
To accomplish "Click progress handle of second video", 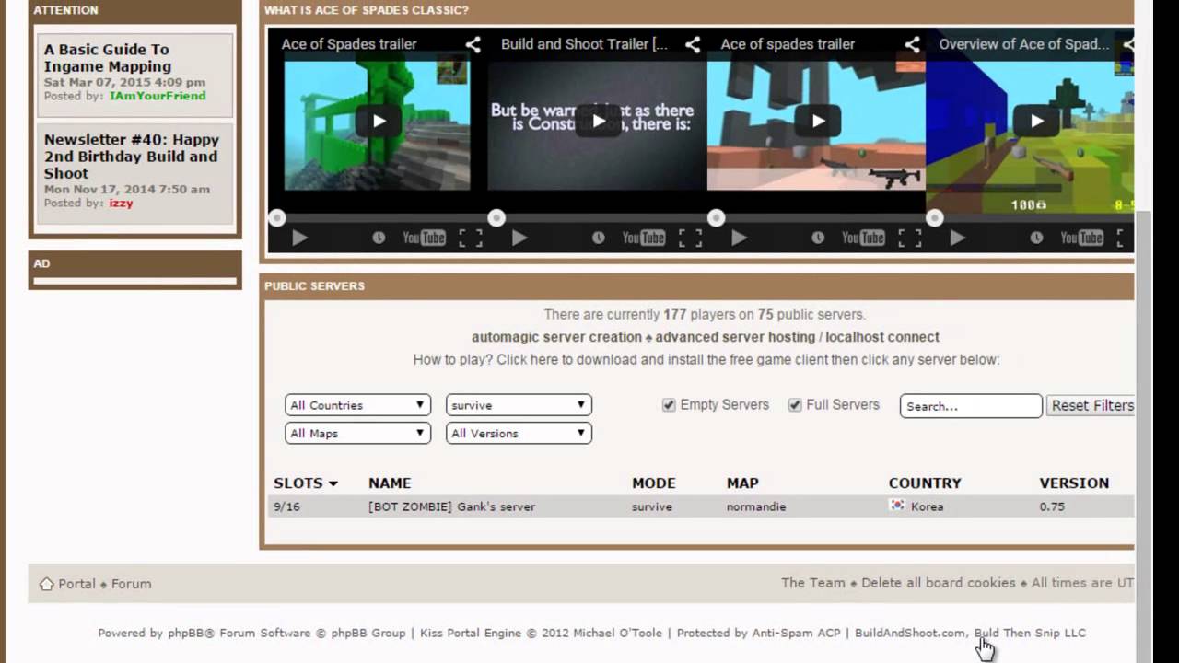I will tap(496, 218).
